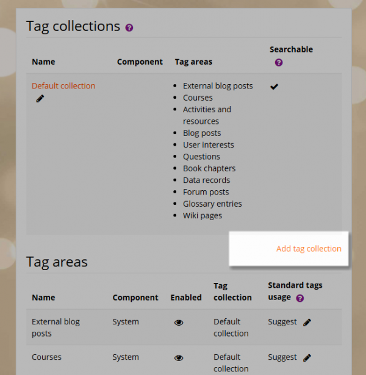Click Name column header in Tag collections
366x375 pixels.
(43, 62)
